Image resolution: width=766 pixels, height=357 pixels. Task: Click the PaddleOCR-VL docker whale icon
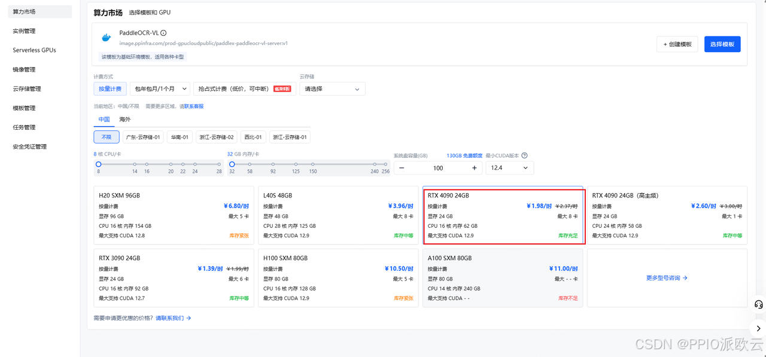[107, 38]
